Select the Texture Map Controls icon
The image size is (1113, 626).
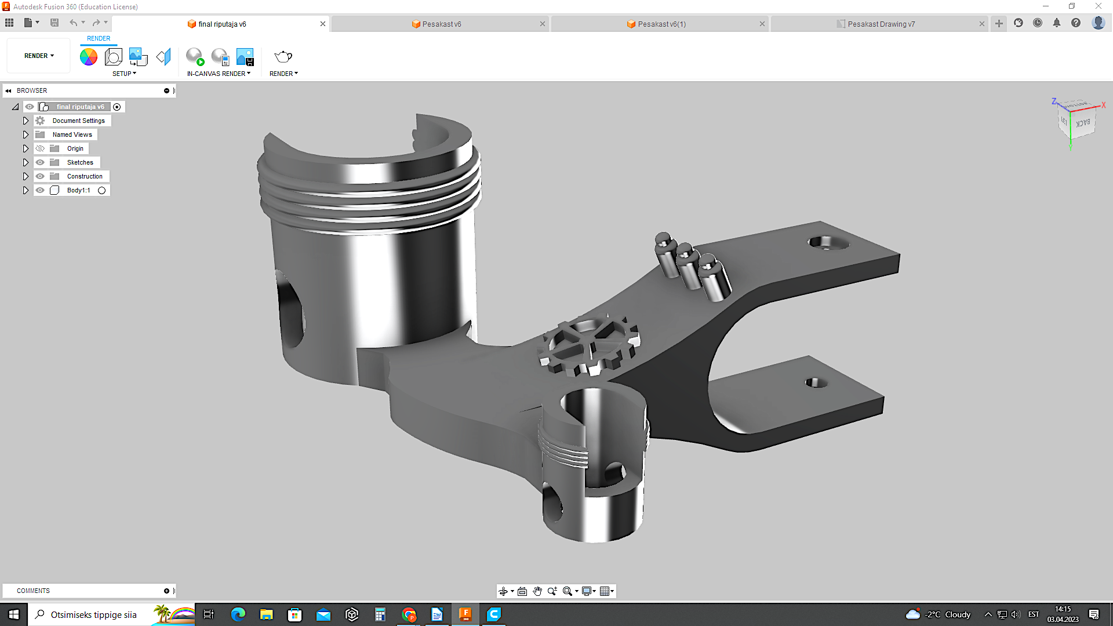pyautogui.click(x=163, y=56)
